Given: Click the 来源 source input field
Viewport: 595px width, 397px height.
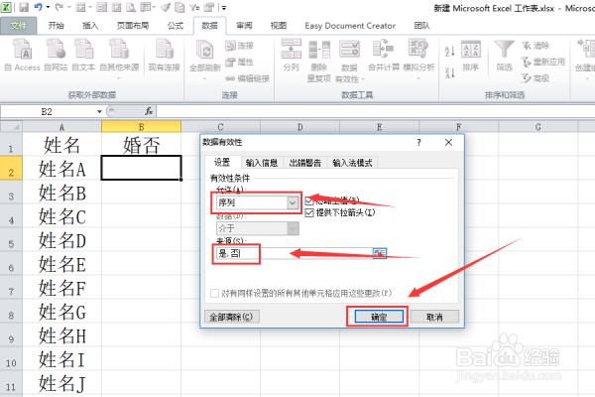Looking at the screenshot, I should pyautogui.click(x=295, y=253).
